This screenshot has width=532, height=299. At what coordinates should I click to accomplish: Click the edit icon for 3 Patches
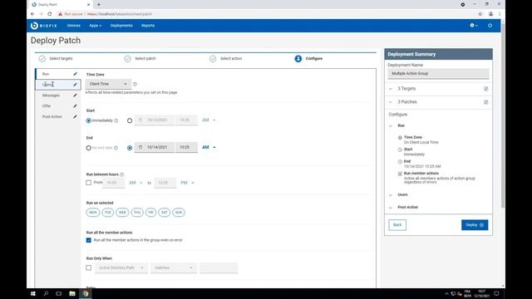coord(485,102)
